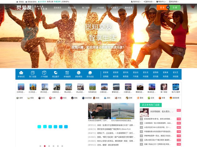This screenshot has height=147, width=197.
Task: Select the red active carousel dot
Action: pos(45,146)
